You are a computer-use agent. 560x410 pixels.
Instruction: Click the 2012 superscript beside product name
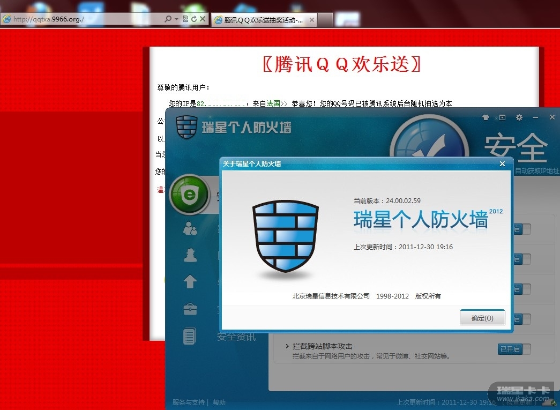(496, 211)
